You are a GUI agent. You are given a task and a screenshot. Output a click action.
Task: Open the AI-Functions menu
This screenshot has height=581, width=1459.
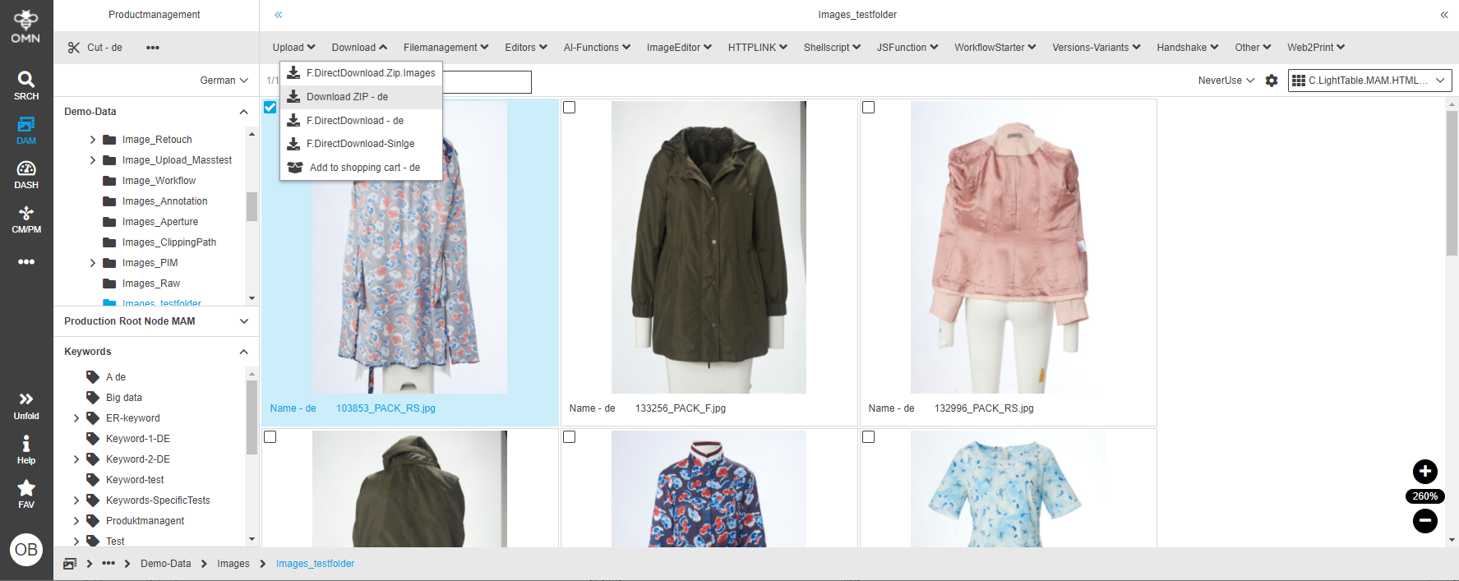pos(597,48)
